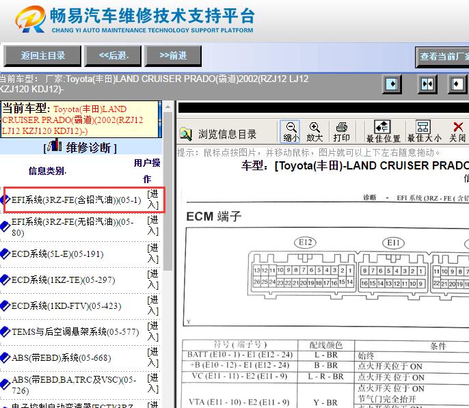This screenshot has width=469, height=408.
Task: Click the VC (E11-11) - E2 (E11-9) cell
Action: (x=240, y=377)
